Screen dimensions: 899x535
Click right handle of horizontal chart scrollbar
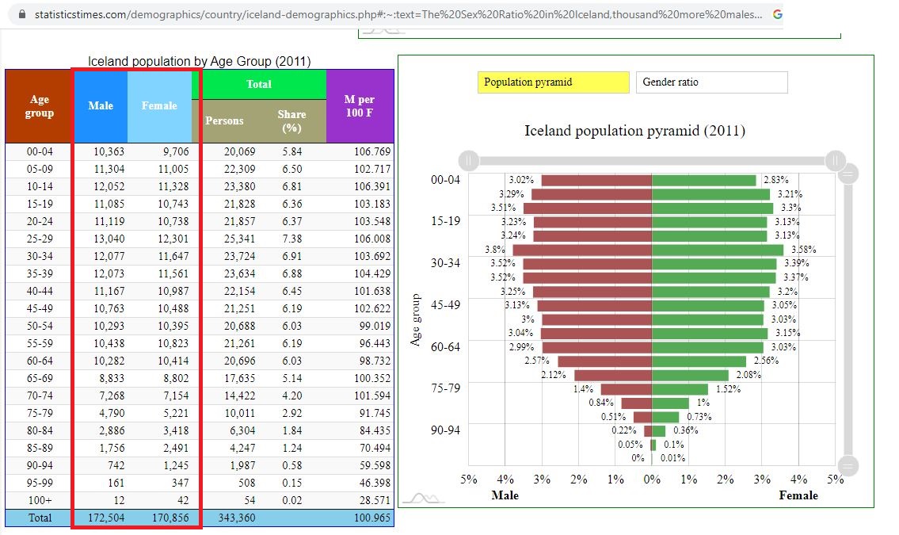click(x=836, y=161)
